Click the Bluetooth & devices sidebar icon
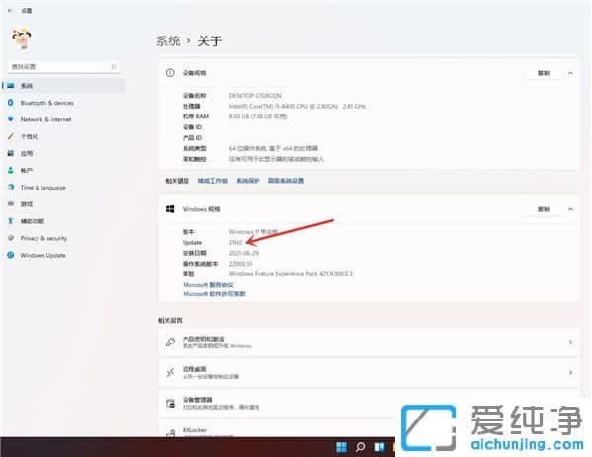 coord(12,103)
